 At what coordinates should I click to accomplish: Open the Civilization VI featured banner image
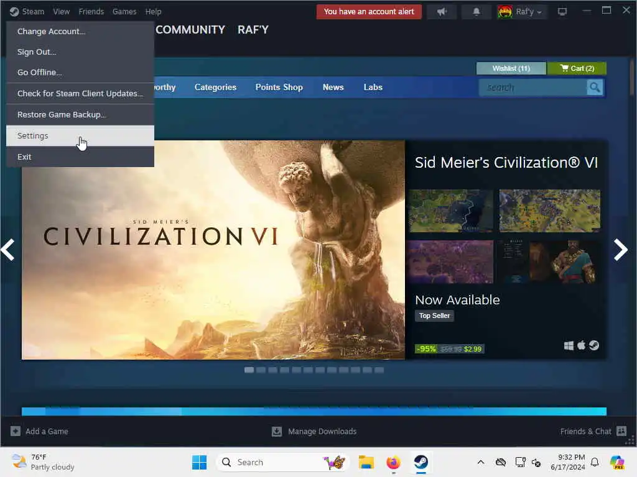(213, 250)
